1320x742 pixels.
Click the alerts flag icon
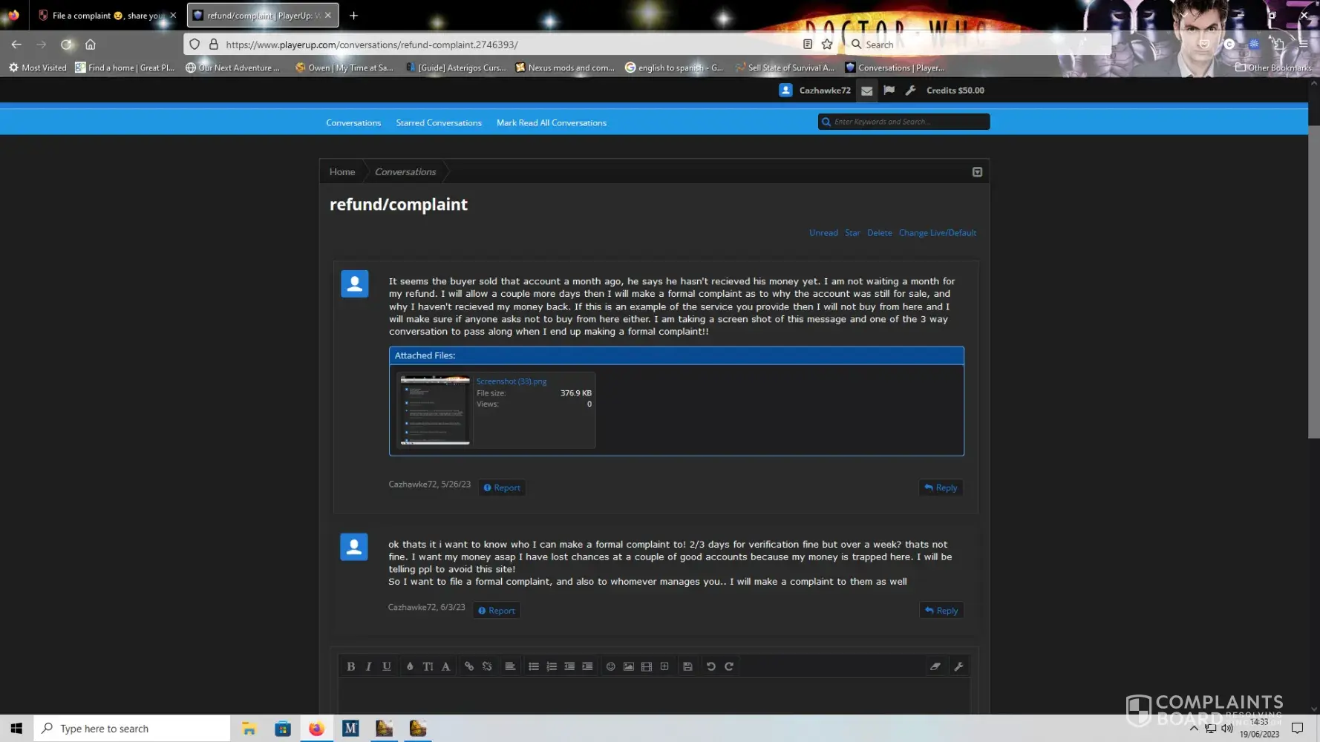click(889, 91)
